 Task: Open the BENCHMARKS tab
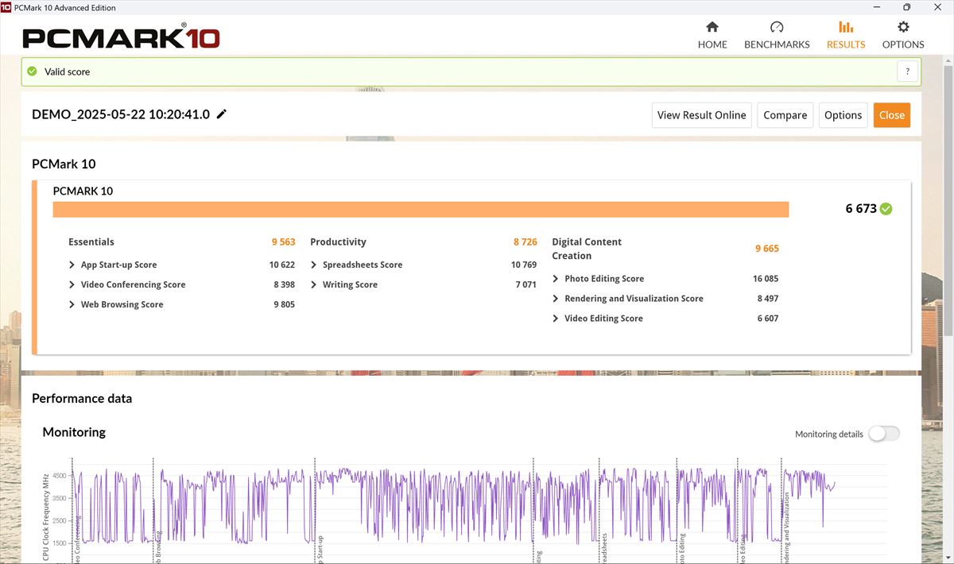click(x=777, y=36)
